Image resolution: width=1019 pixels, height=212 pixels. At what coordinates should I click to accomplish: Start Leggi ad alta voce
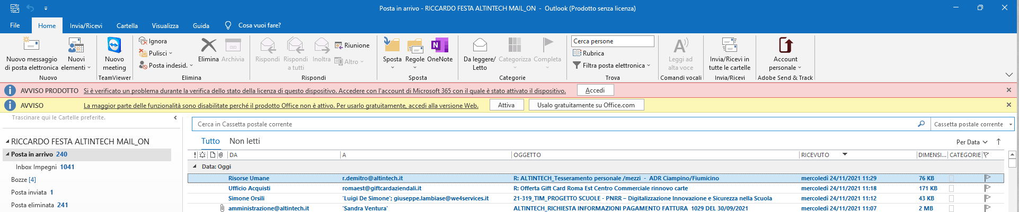tap(680, 54)
